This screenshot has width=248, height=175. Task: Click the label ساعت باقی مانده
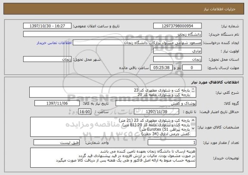[134, 68]
